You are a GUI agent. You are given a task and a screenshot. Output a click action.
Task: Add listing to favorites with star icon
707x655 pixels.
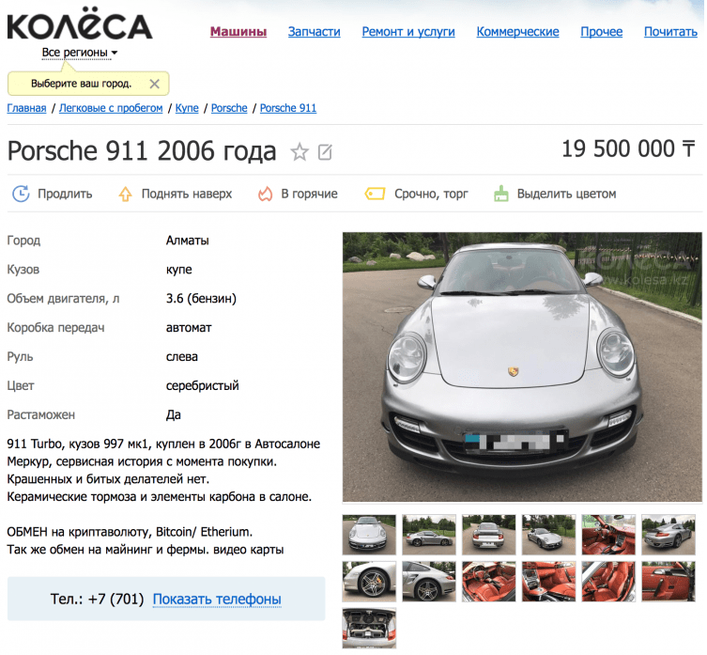300,152
